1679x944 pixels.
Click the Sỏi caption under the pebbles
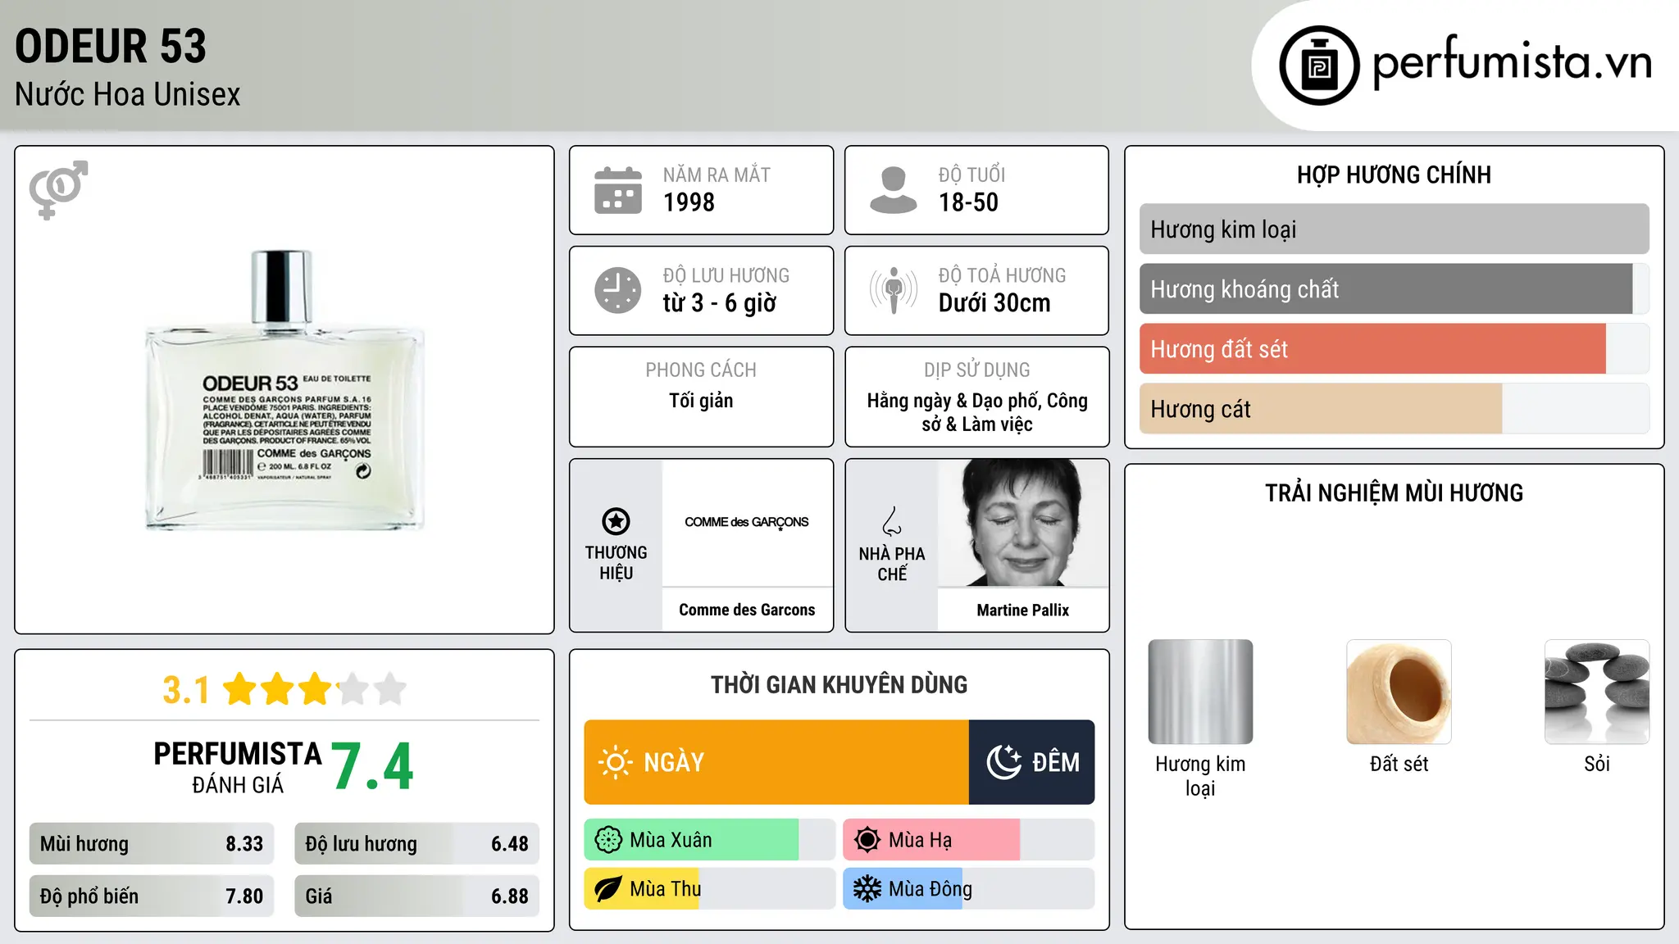tap(1597, 764)
